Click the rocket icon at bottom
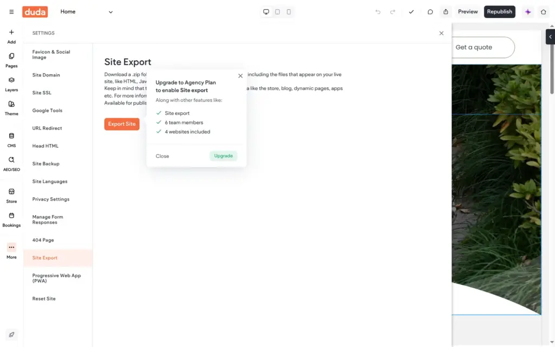The image size is (555, 347). tap(11, 335)
